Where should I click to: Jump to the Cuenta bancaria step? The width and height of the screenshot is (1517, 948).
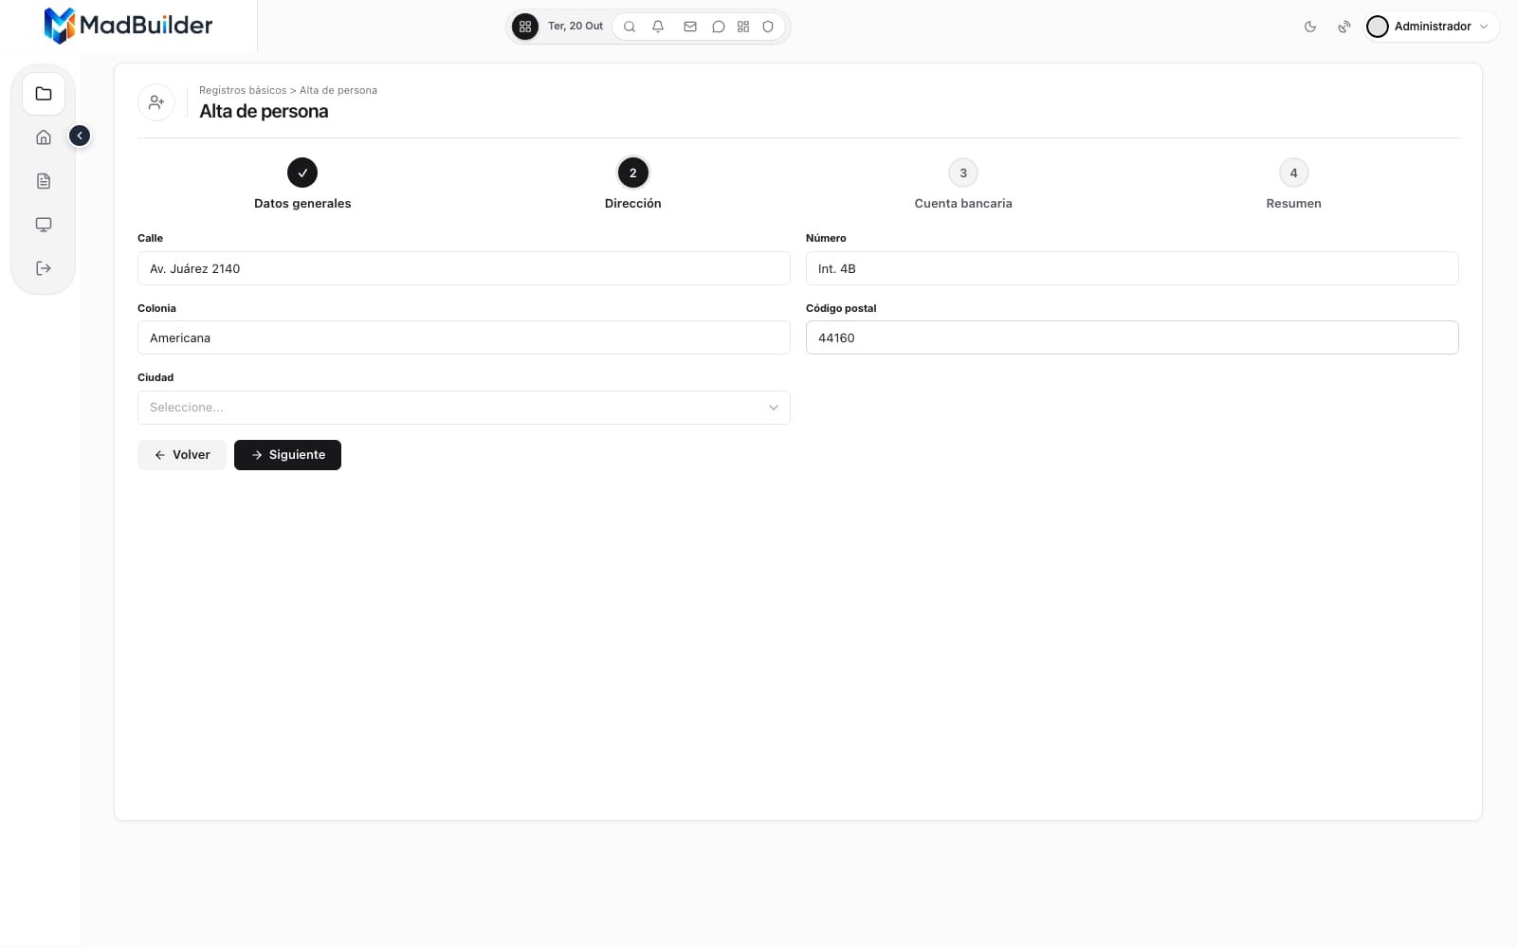click(x=963, y=184)
